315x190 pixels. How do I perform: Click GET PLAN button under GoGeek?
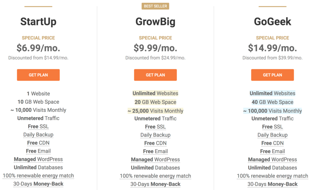pyautogui.click(x=272, y=75)
